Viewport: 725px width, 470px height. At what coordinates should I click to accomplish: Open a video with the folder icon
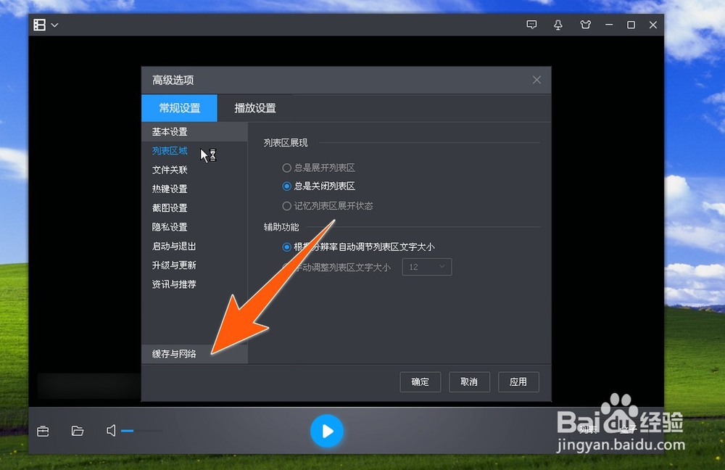tap(78, 431)
